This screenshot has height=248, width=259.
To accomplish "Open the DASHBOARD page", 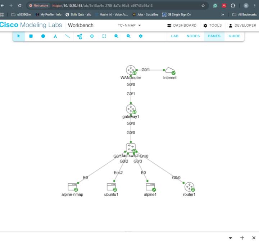I will coord(182,25).
